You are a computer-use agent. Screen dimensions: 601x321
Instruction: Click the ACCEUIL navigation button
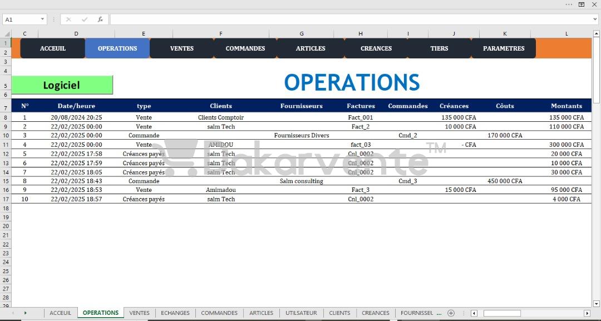point(53,48)
